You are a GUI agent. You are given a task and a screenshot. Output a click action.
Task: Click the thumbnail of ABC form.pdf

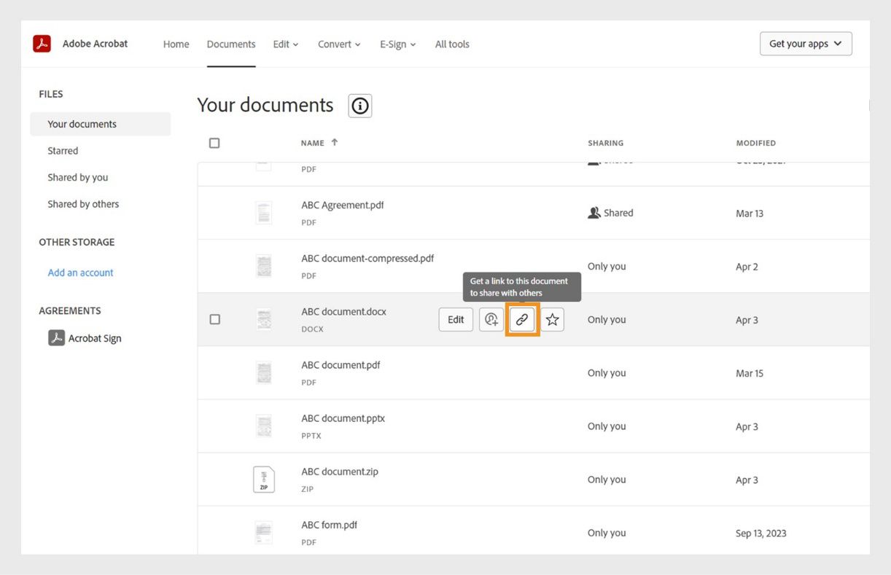[x=263, y=532]
